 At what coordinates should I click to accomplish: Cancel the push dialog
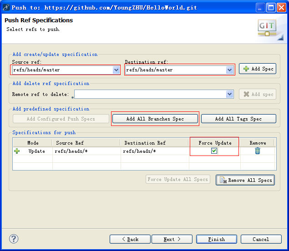(261, 239)
